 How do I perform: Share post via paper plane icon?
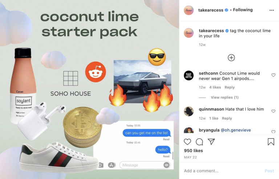coord(211,142)
